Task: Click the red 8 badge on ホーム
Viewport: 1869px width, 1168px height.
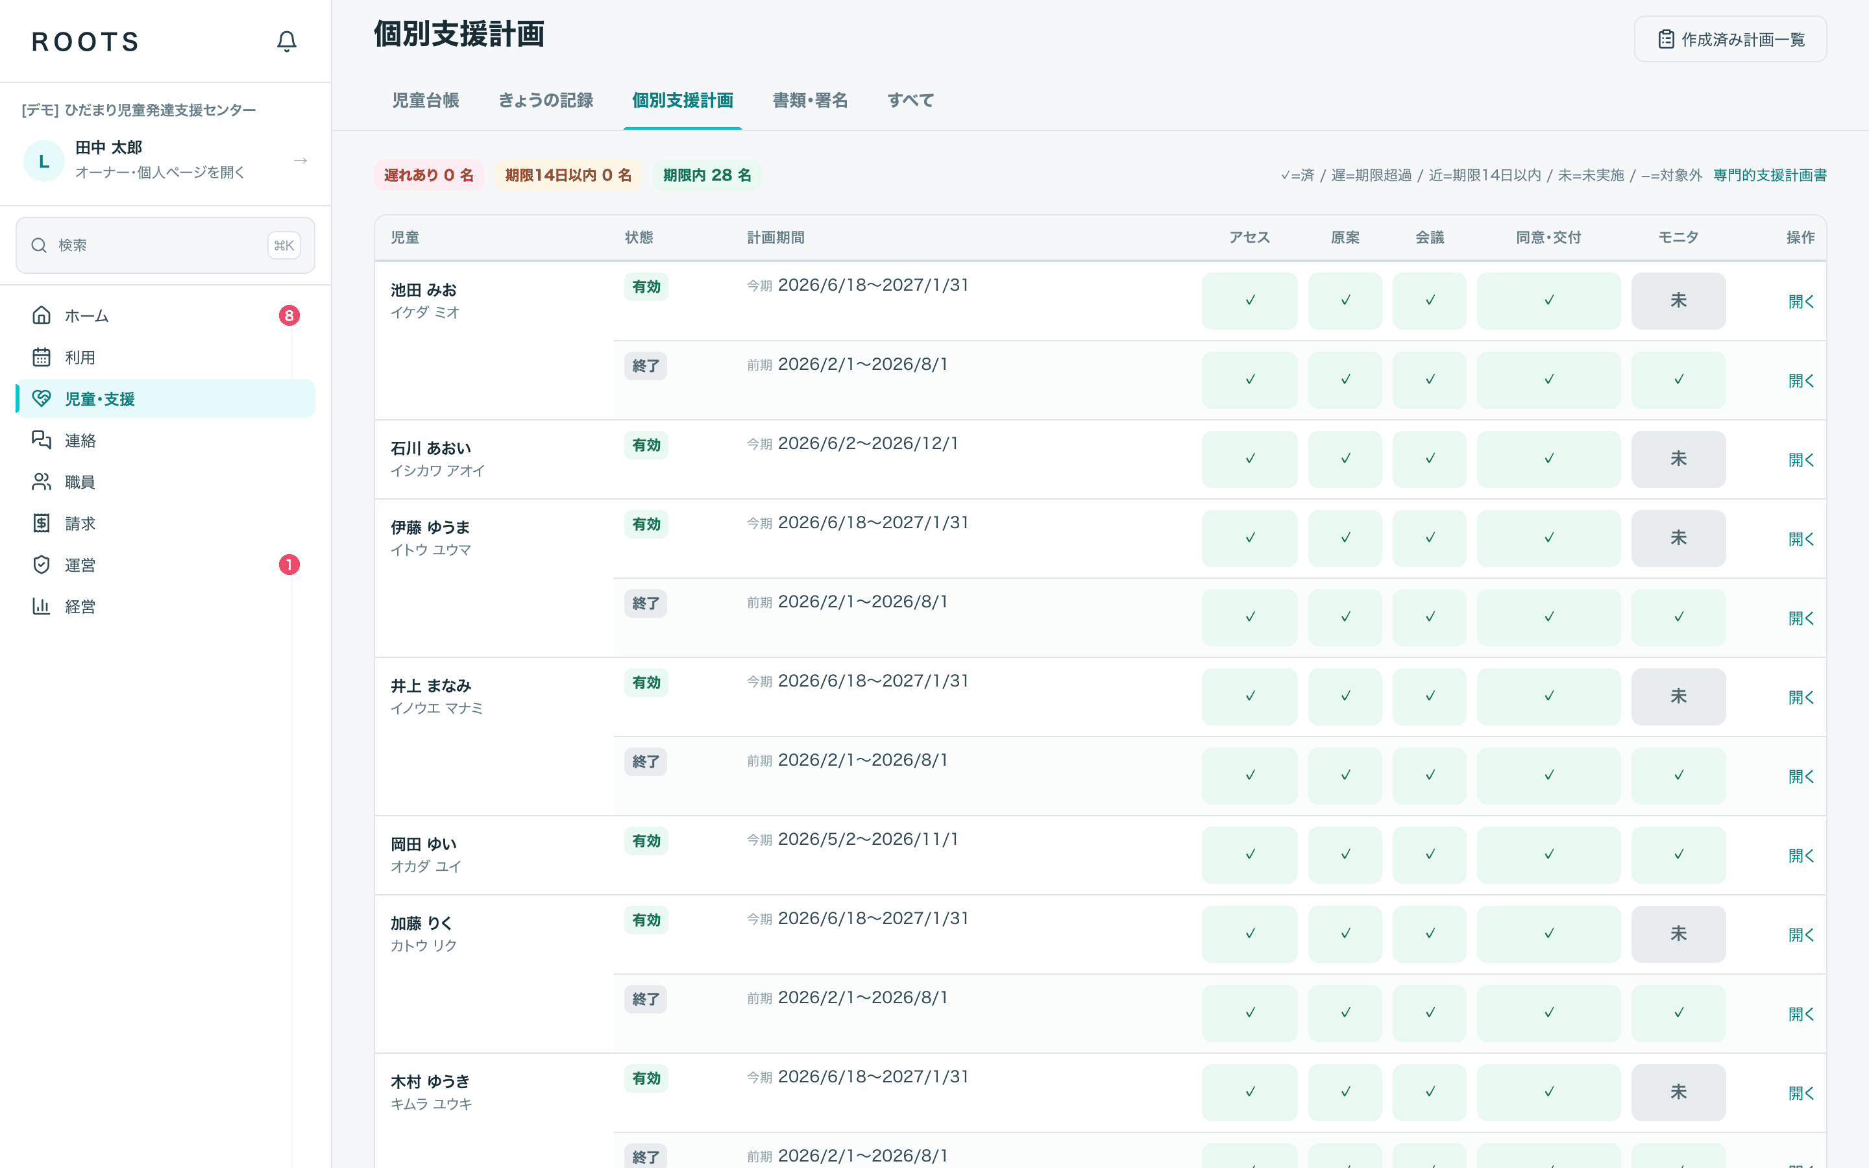Action: pyautogui.click(x=289, y=315)
